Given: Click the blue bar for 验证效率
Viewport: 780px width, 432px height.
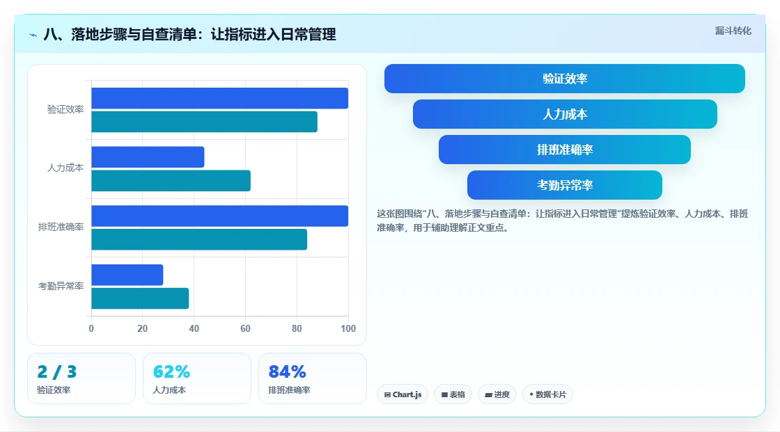Looking at the screenshot, I should tap(220, 98).
